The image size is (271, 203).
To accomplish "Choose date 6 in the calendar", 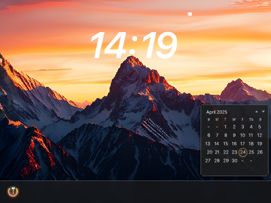I will coord(208,135).
